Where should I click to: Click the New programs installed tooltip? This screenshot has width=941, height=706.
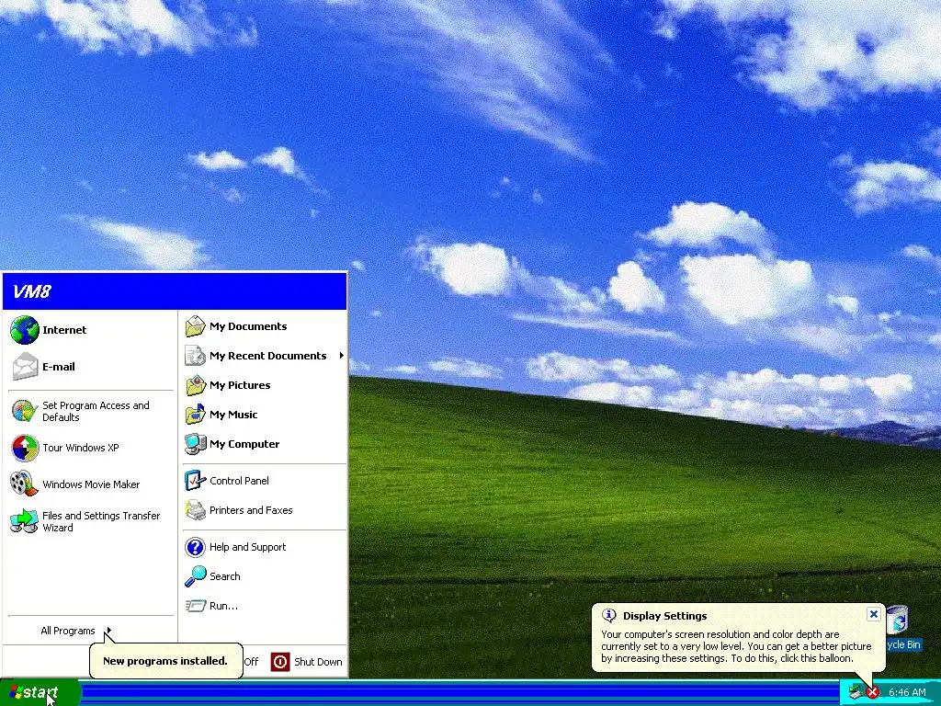165,660
